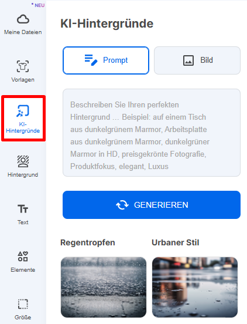Screen dimensions: 247x324
Task: Switch to the Prompt tab
Action: point(106,60)
